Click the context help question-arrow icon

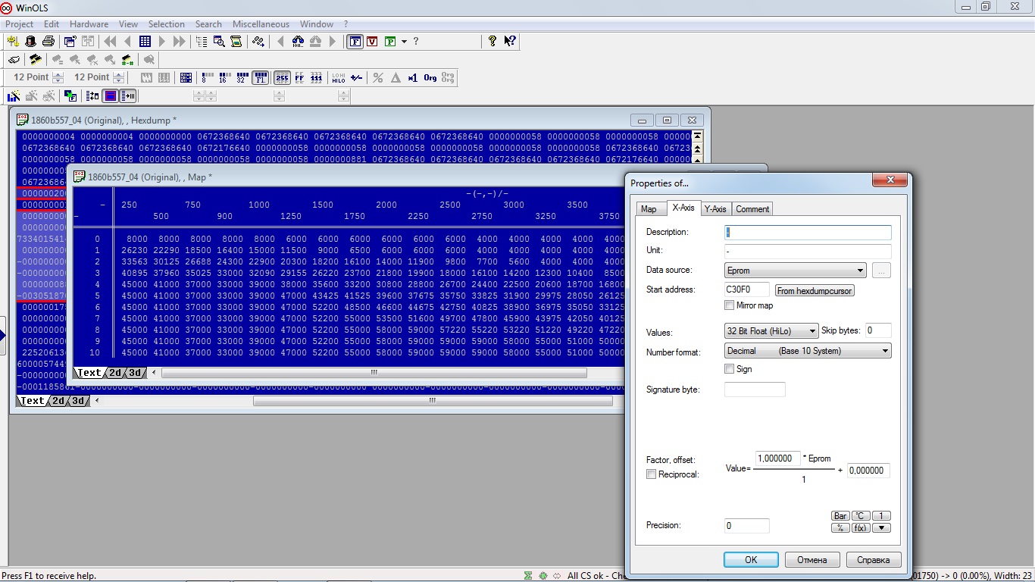pos(510,42)
